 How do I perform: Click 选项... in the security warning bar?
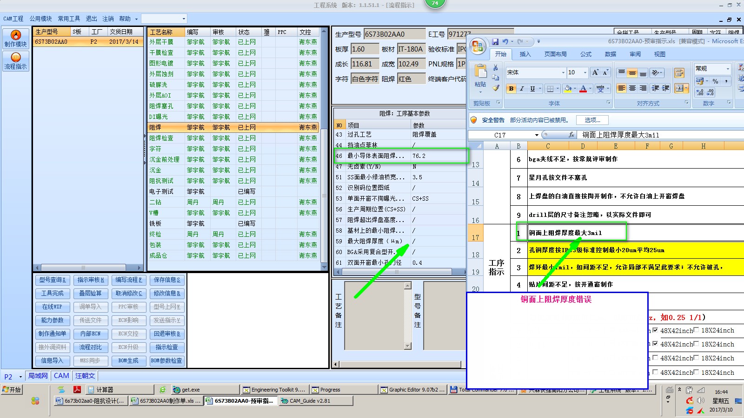coord(593,120)
